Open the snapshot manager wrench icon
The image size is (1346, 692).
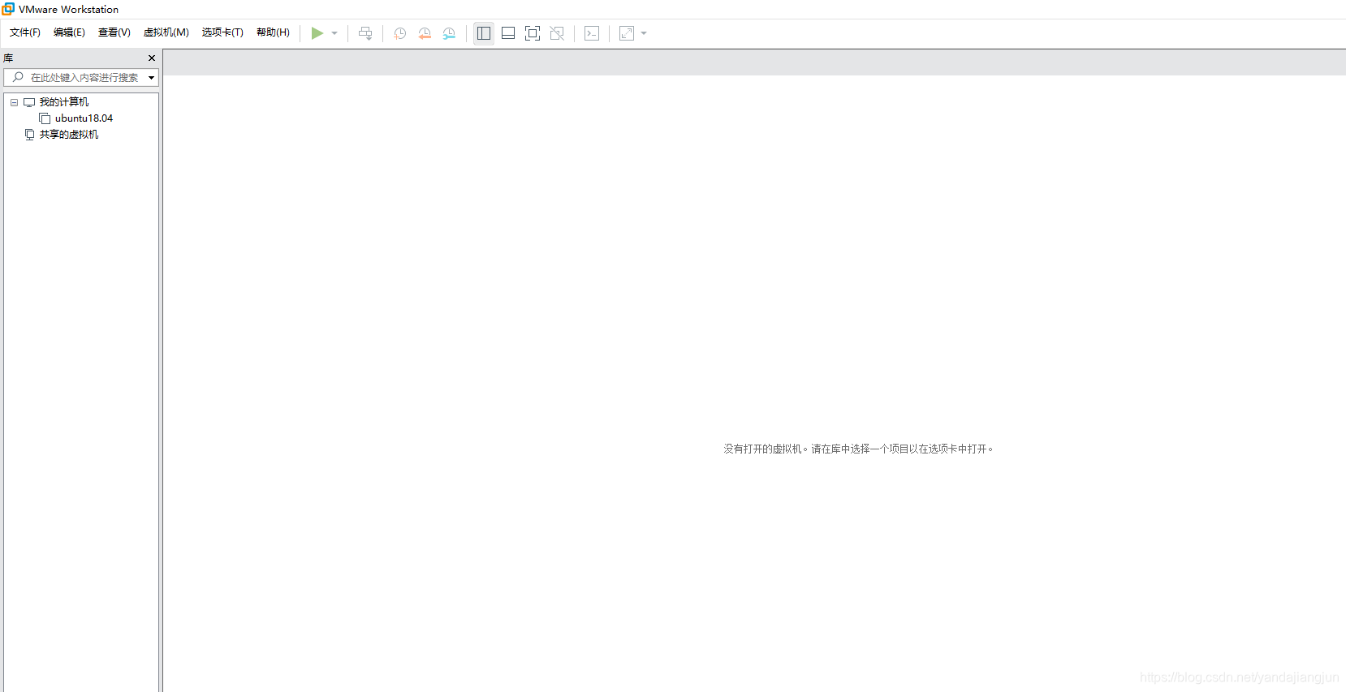pos(449,33)
